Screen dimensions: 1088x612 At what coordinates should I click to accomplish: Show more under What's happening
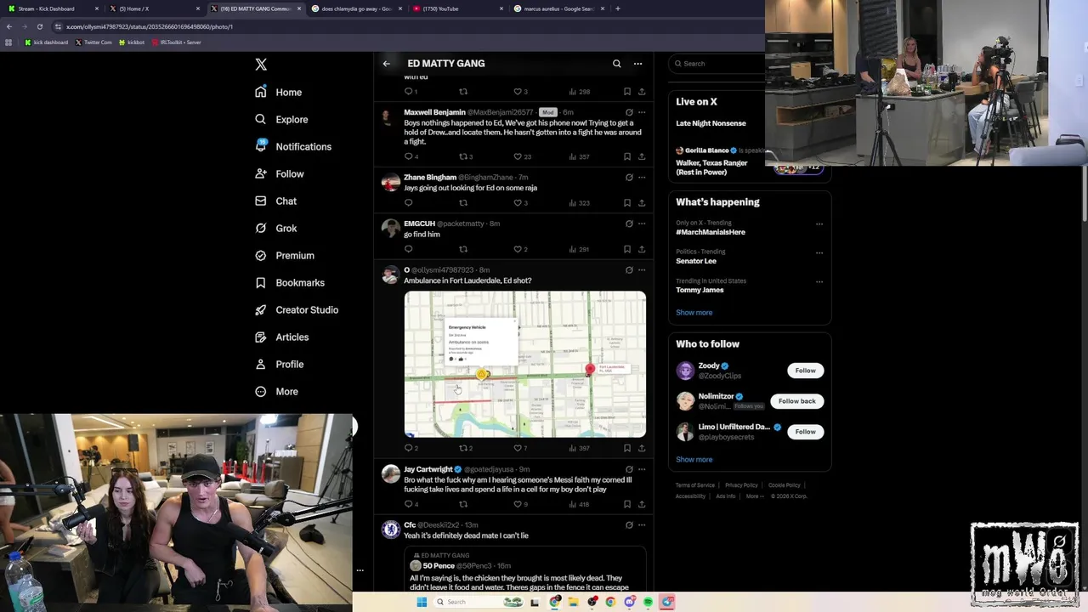pos(694,312)
